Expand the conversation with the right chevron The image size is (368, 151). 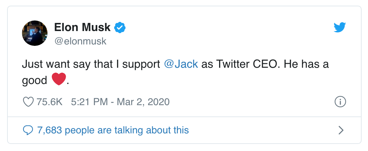pos(341,130)
